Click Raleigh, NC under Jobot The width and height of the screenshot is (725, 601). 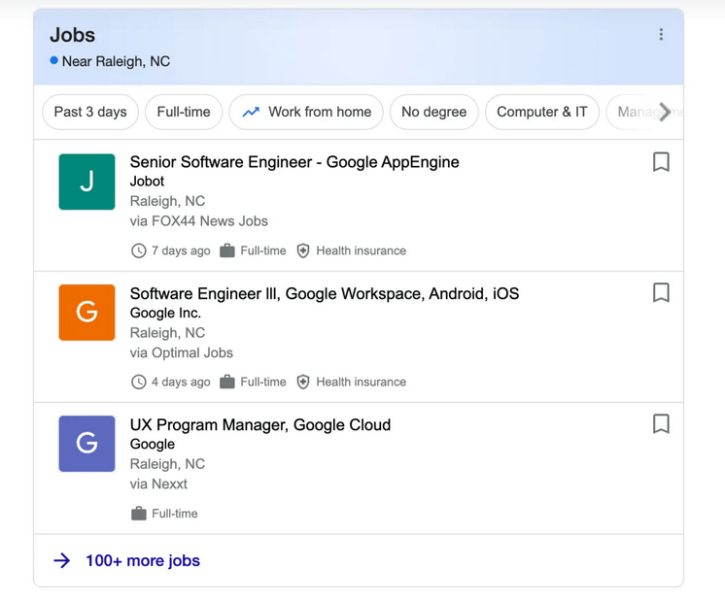[x=167, y=201]
